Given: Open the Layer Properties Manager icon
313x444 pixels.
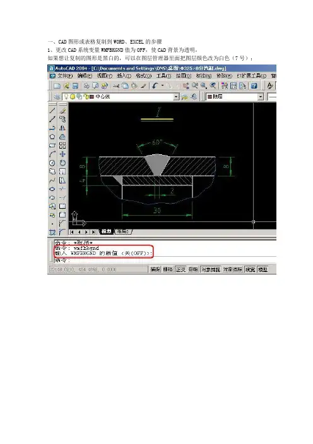Looking at the screenshot, I should coord(57,97).
